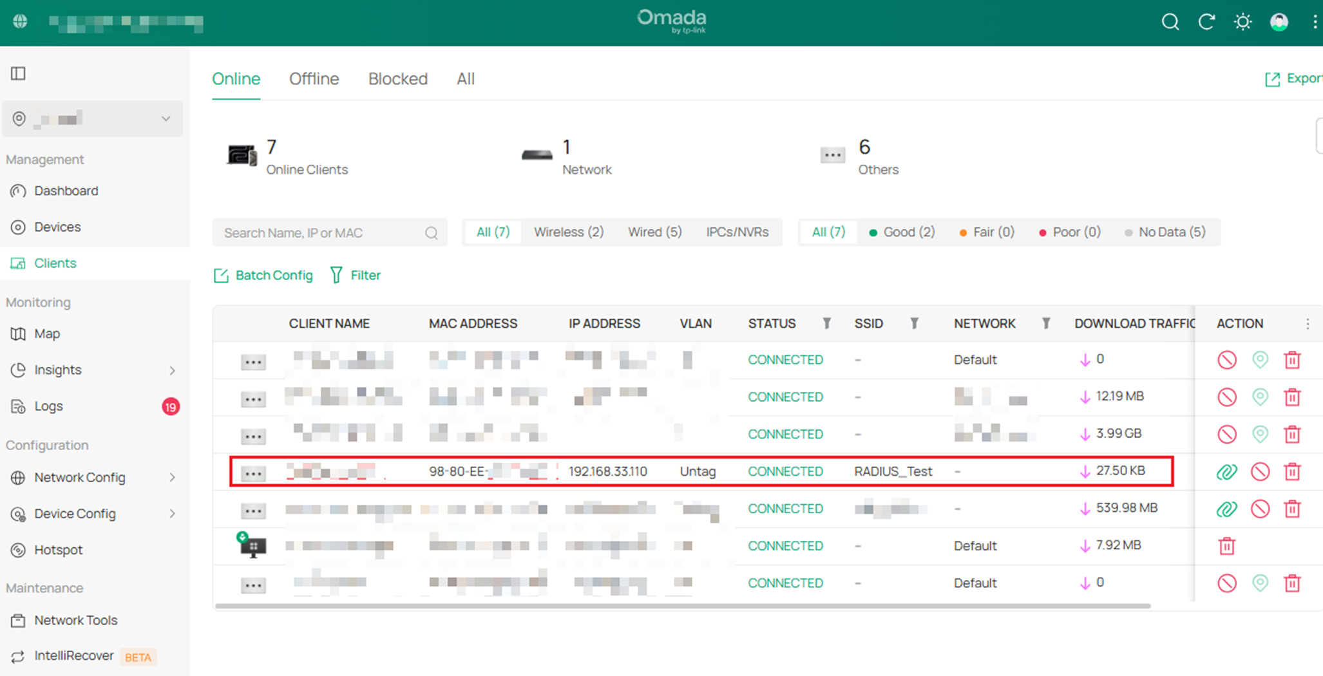This screenshot has height=676, width=1323.
Task: Switch to the Blocked tab
Action: click(398, 79)
